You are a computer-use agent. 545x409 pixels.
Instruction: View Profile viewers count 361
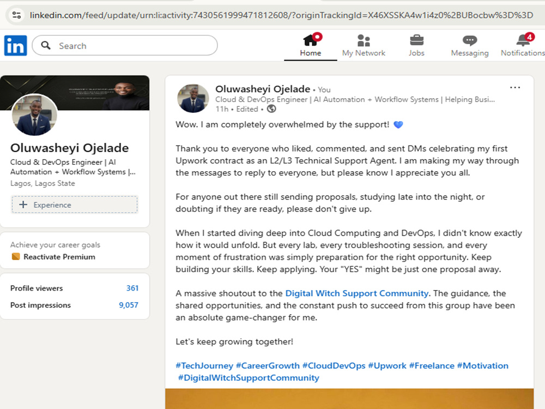click(x=132, y=288)
